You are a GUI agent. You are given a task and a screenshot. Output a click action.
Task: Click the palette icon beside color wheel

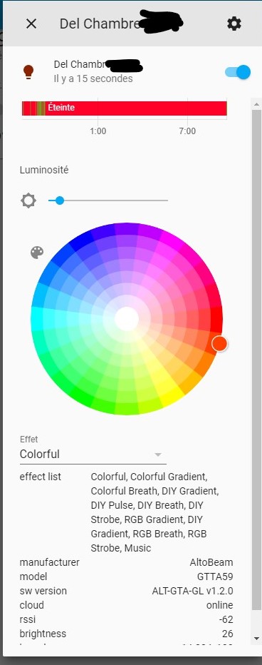[x=37, y=253]
